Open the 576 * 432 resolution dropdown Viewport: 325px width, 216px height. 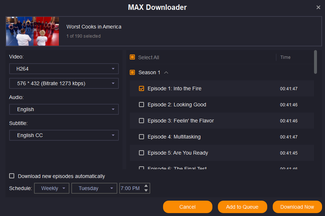point(64,83)
